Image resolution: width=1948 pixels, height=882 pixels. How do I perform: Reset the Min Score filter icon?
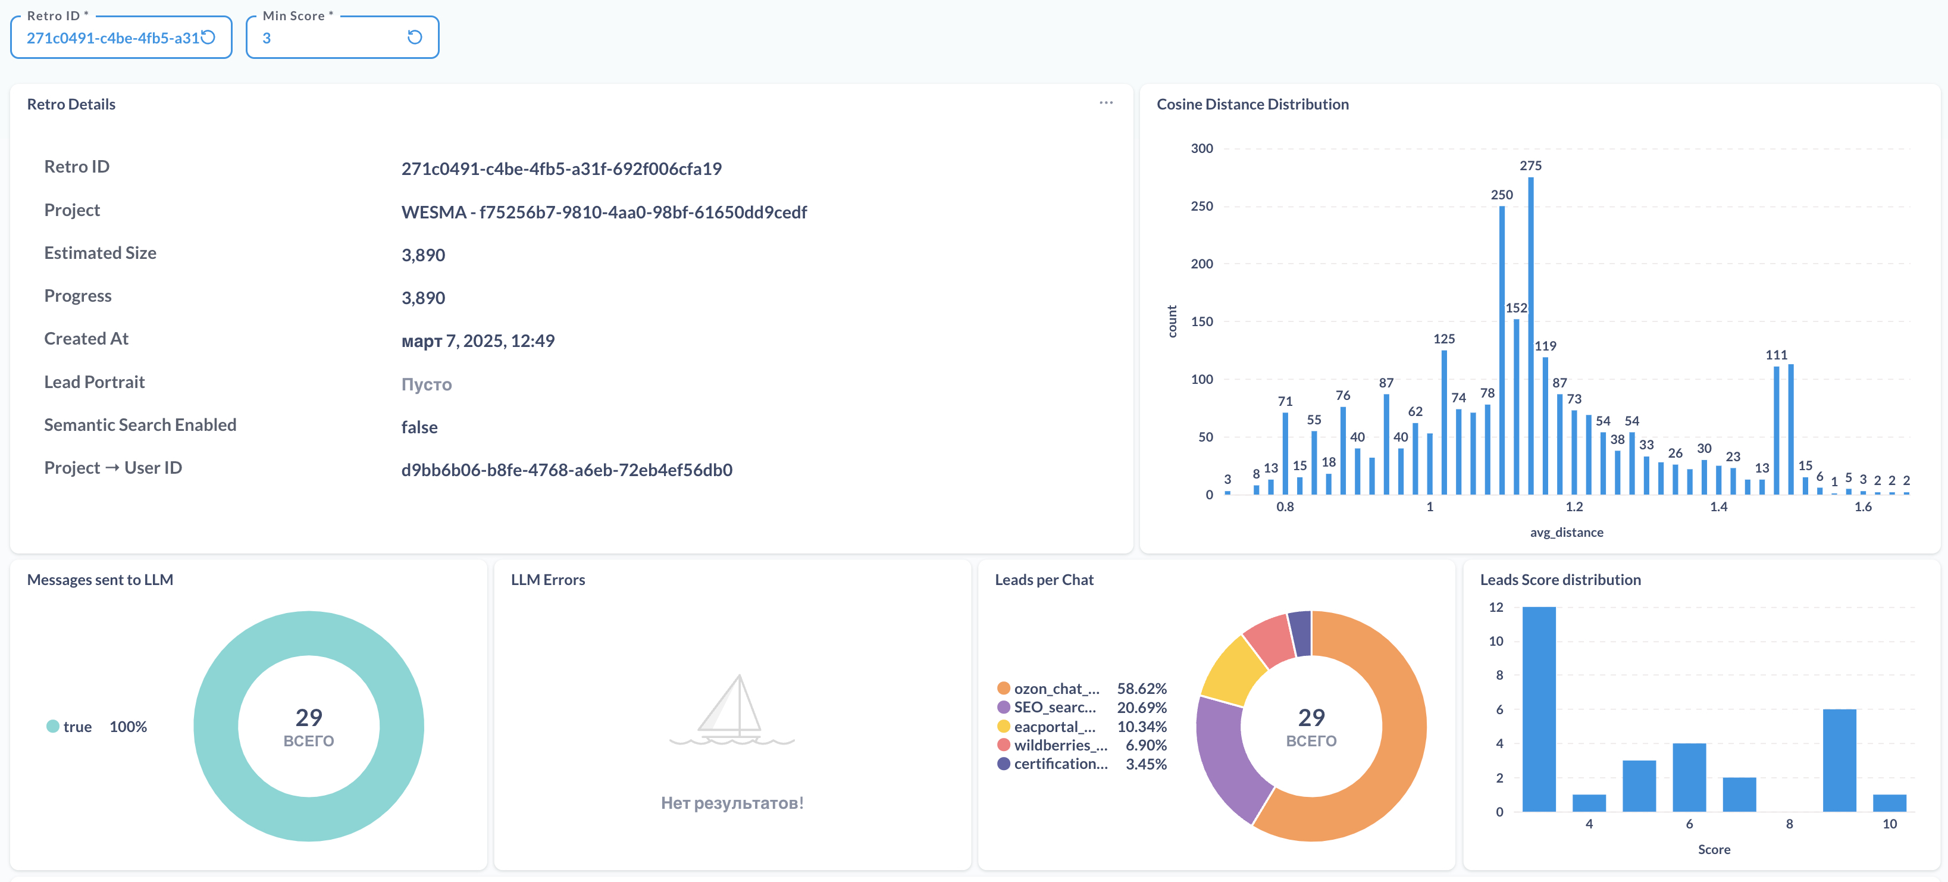click(414, 37)
